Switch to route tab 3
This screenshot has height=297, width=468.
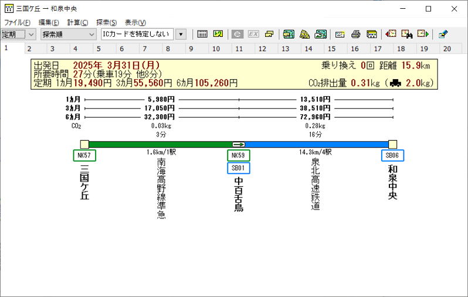tap(59, 49)
